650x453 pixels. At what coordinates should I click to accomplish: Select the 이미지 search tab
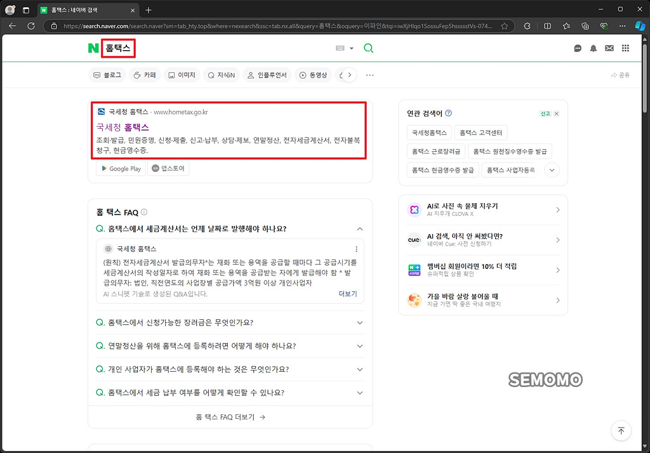pos(182,75)
